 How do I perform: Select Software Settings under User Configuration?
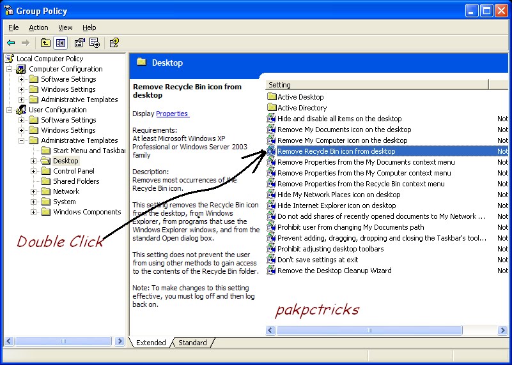pyautogui.click(x=68, y=120)
